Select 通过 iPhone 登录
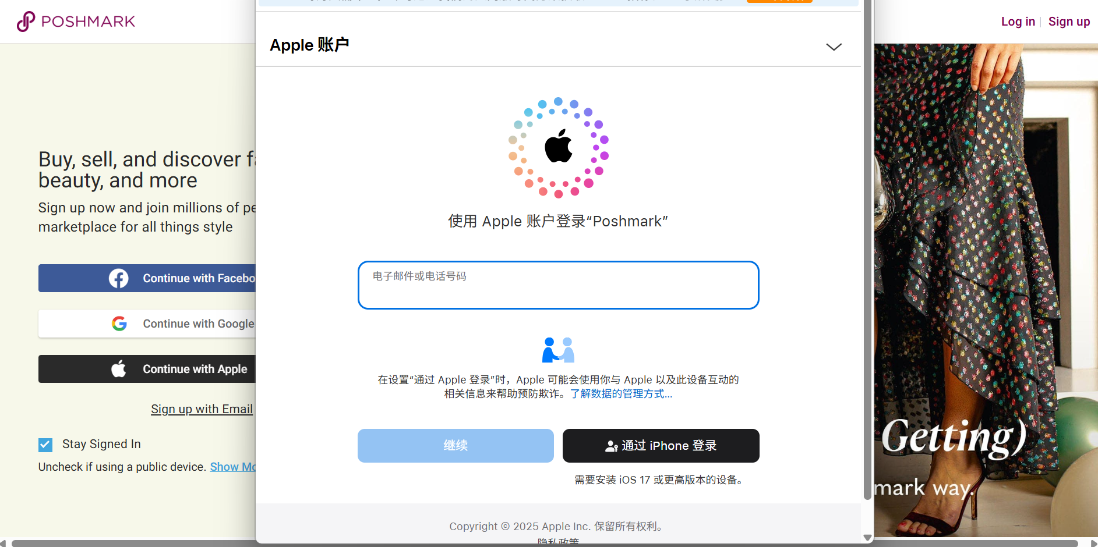The height and width of the screenshot is (547, 1098). (x=661, y=446)
